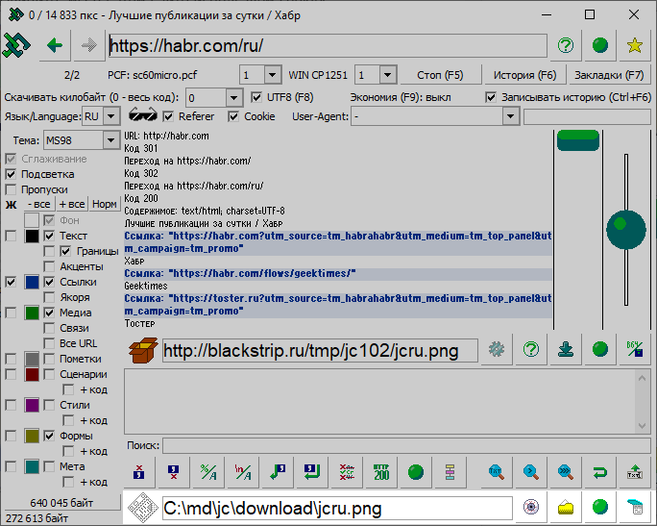Viewport: 657px width, 526px height.
Task: Open the WIN CP1251 number dropdown
Action: click(x=388, y=75)
